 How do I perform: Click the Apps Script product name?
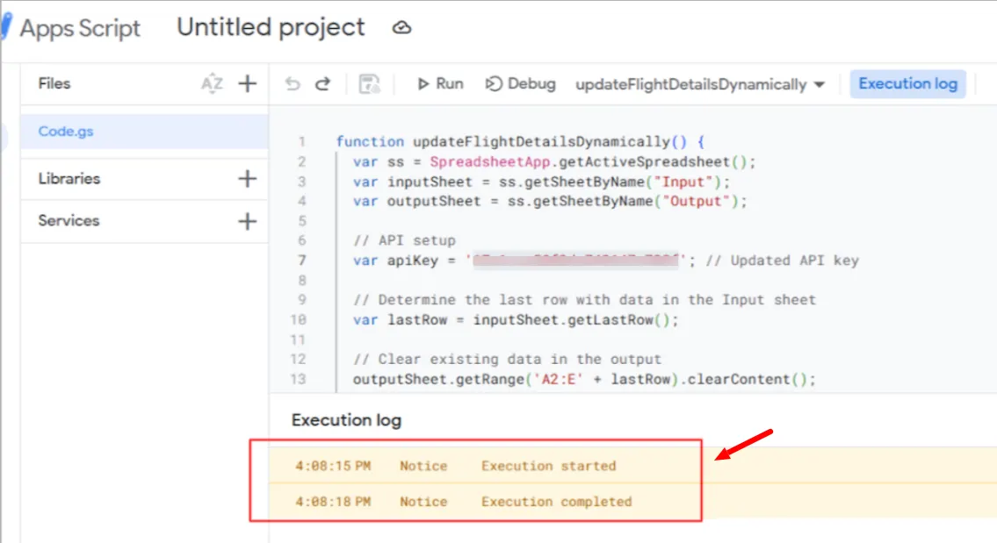(80, 29)
